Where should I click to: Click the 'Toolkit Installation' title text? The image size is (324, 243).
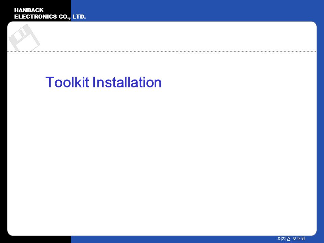pyautogui.click(x=103, y=82)
